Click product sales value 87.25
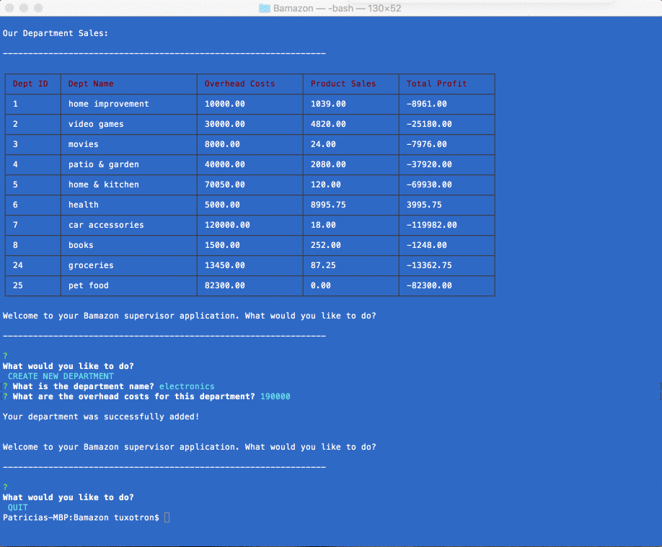 coord(323,265)
